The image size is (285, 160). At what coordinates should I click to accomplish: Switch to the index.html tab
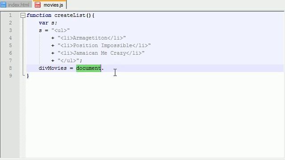(x=16, y=5)
